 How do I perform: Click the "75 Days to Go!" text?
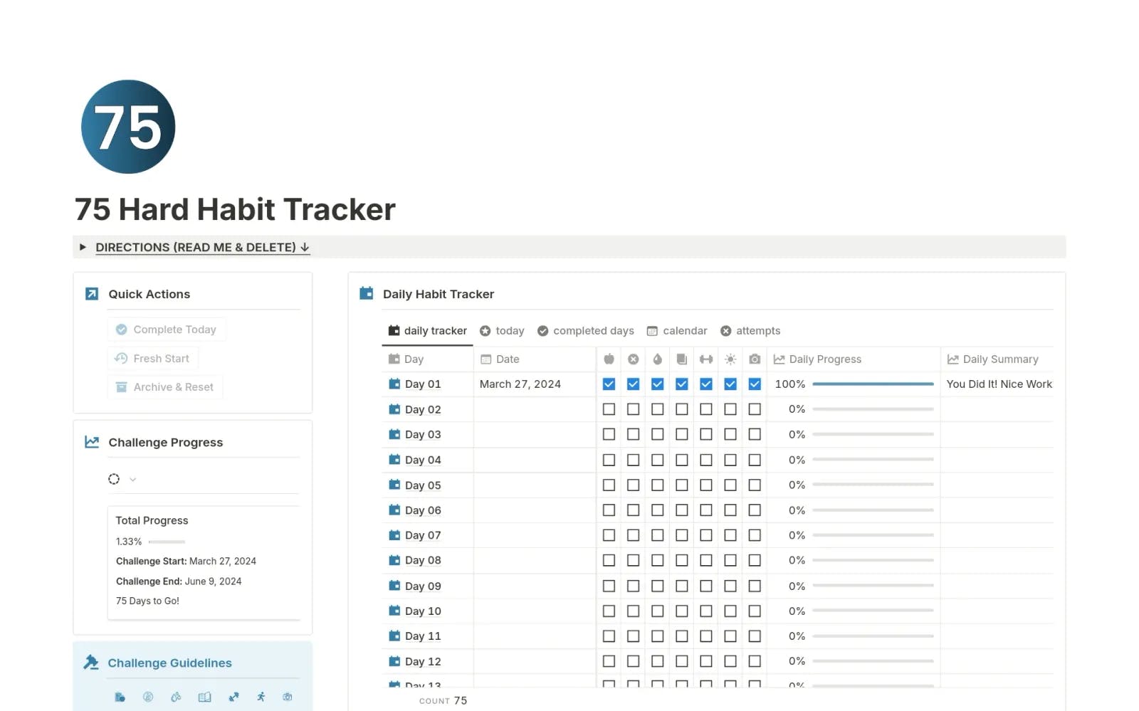(147, 601)
